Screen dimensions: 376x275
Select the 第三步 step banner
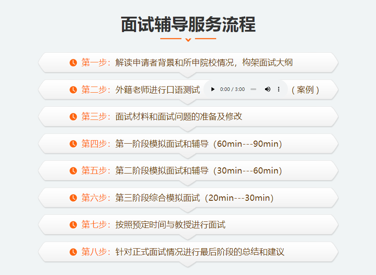[x=188, y=116]
